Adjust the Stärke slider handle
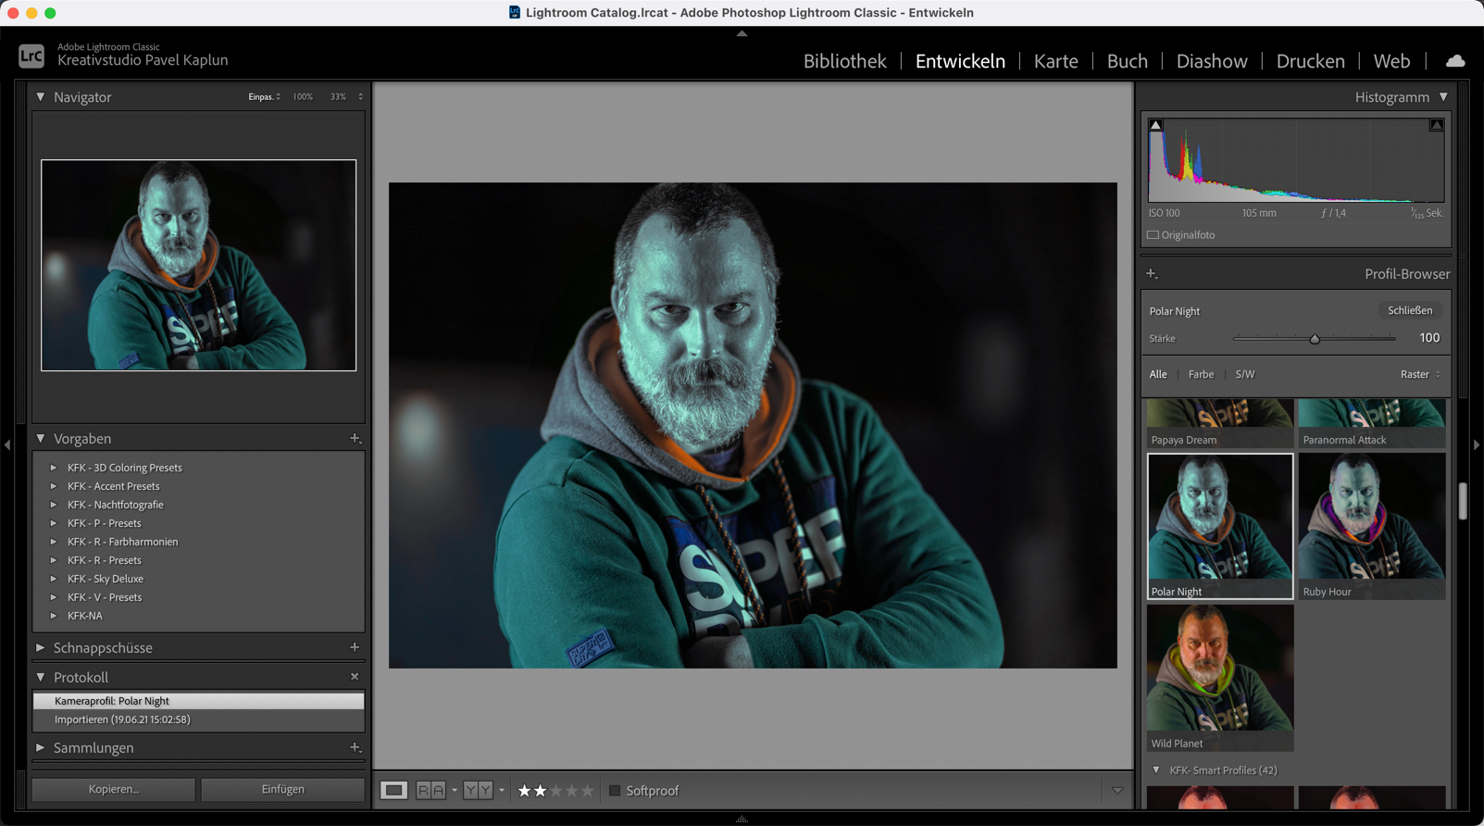1484x826 pixels. coord(1315,339)
